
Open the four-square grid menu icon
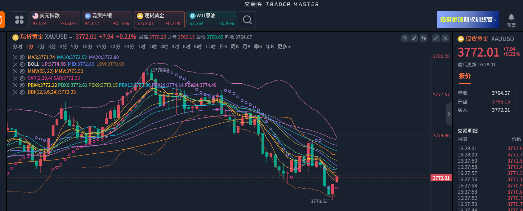click(x=19, y=20)
